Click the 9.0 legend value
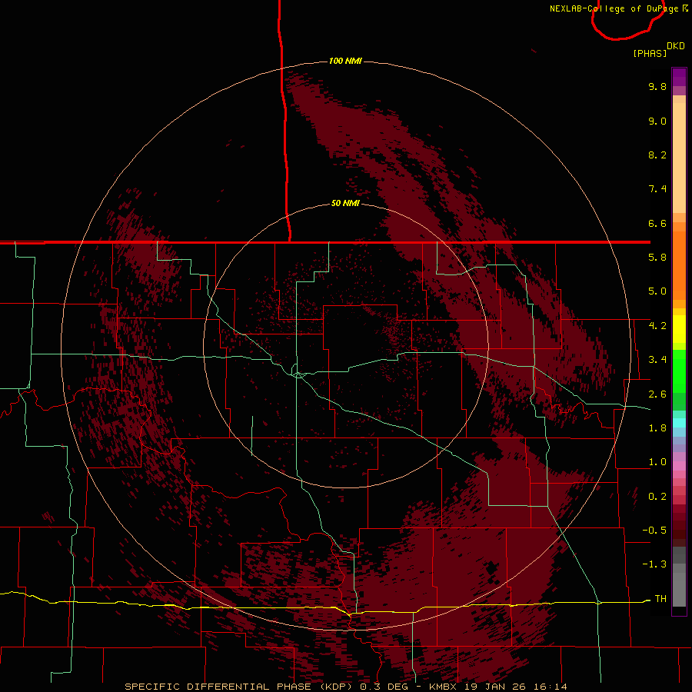 tap(657, 121)
